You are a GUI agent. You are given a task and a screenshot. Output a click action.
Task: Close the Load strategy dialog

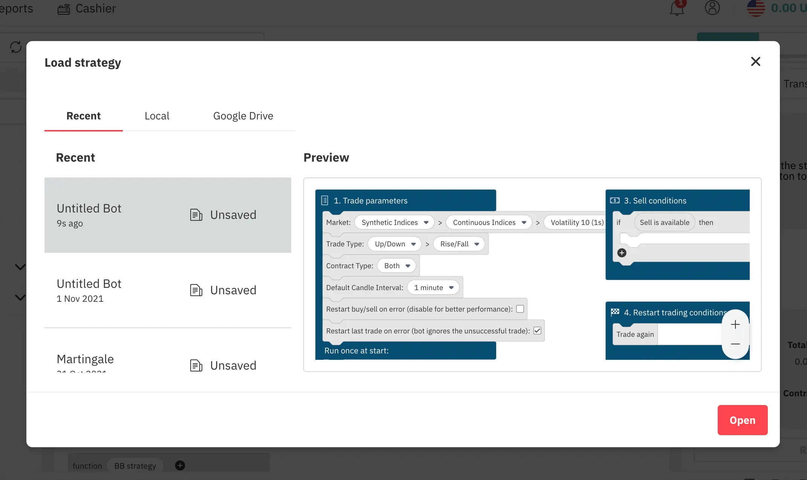point(755,61)
